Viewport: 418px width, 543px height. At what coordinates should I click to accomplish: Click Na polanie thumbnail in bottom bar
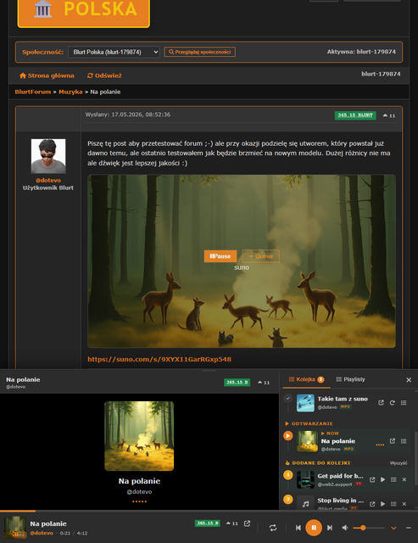pyautogui.click(x=15, y=528)
